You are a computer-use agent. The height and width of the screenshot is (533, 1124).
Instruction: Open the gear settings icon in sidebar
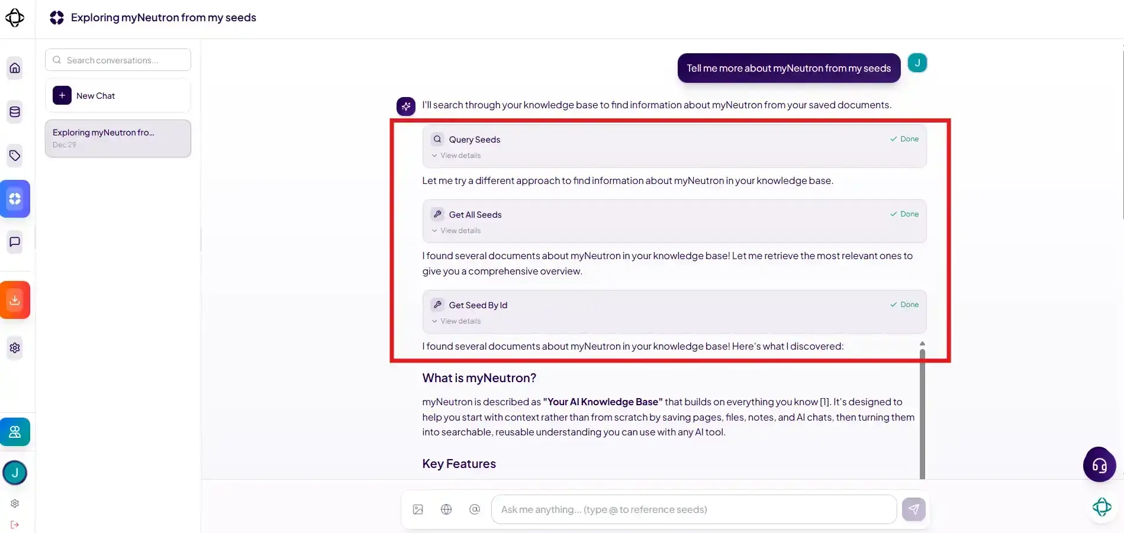pyautogui.click(x=15, y=348)
